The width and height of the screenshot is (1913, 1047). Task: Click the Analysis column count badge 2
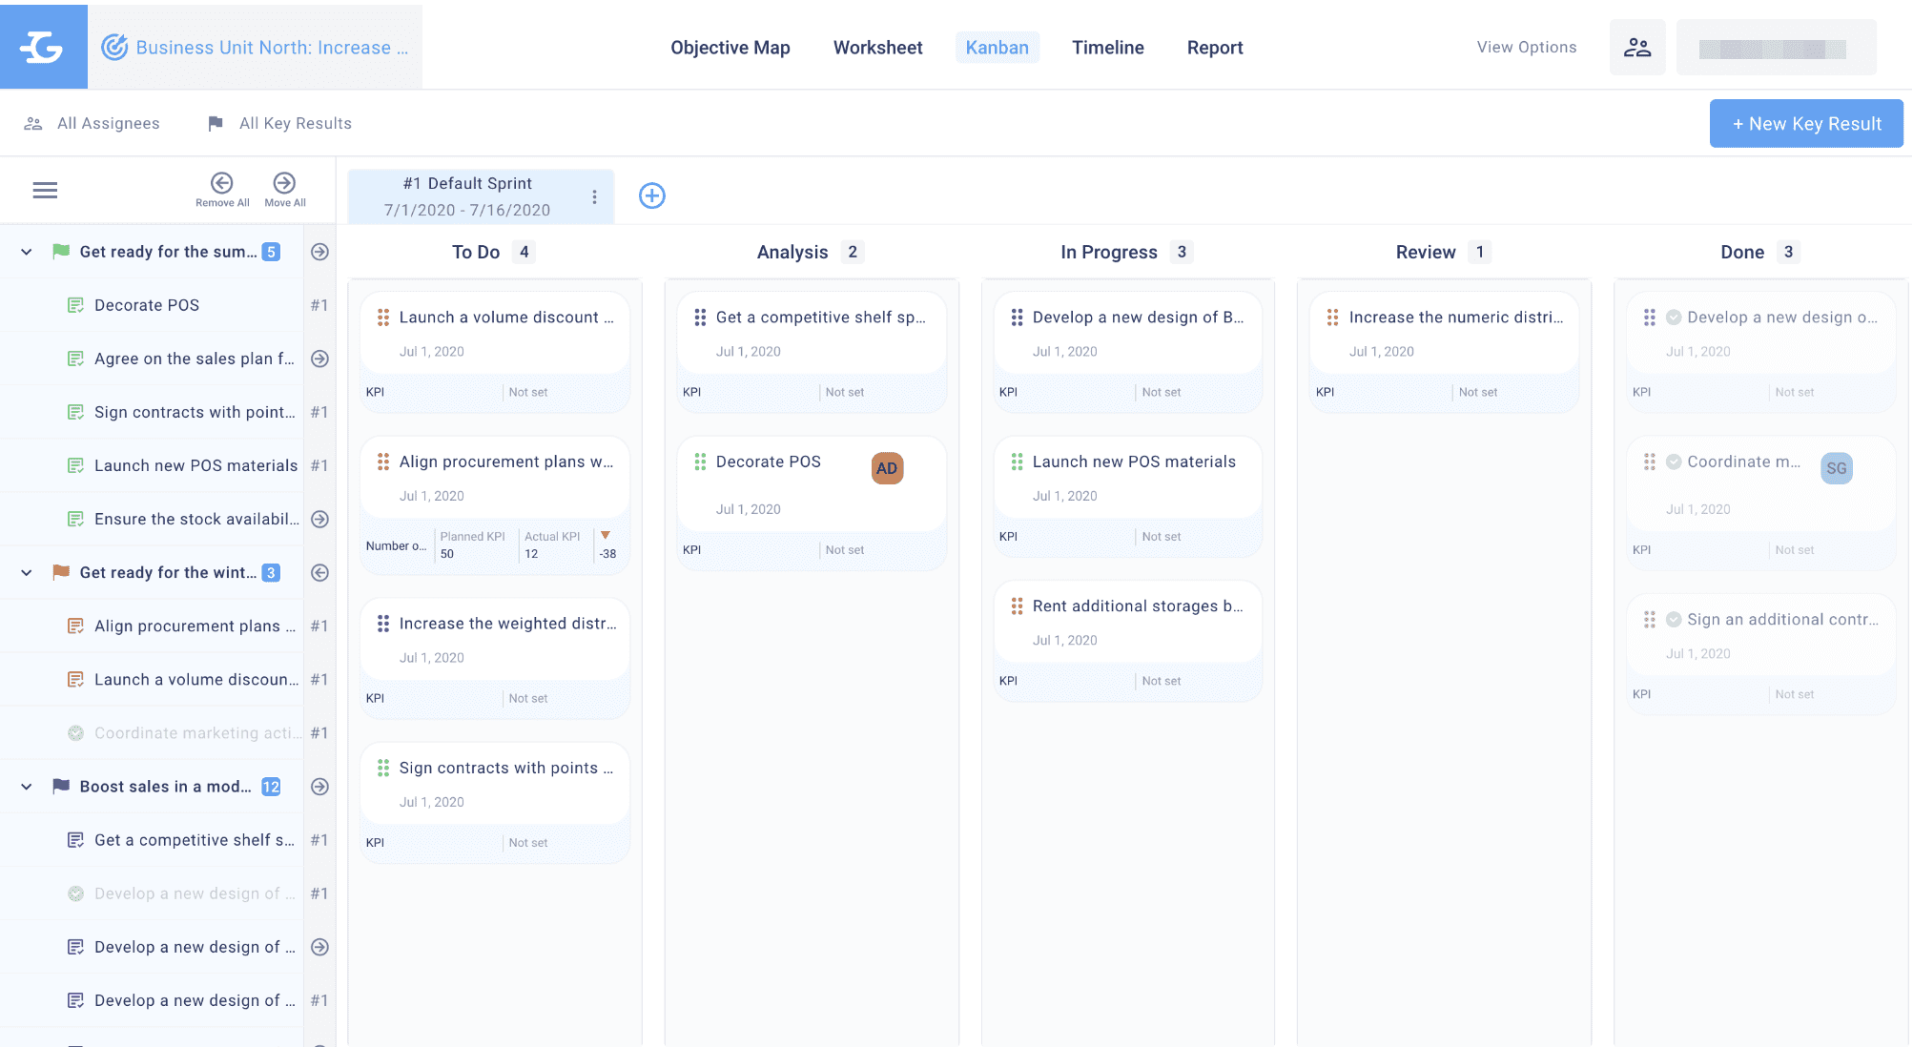coord(853,252)
